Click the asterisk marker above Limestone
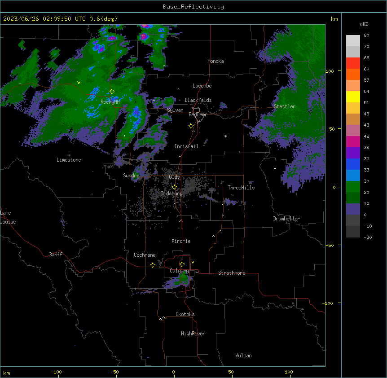387x378 pixels. coord(69,155)
